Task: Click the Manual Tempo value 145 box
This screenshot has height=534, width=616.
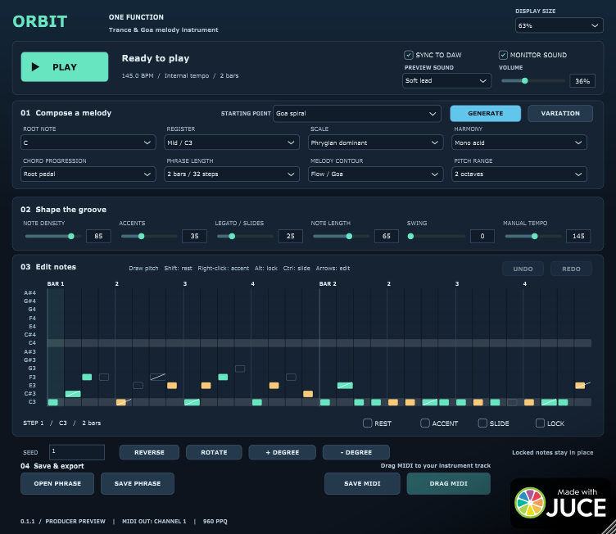Action: pyautogui.click(x=578, y=236)
